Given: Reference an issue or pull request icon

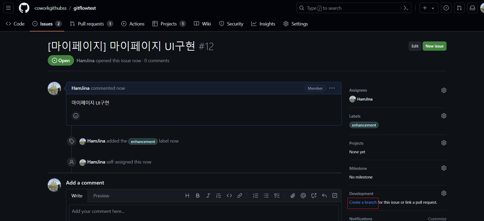Looking at the screenshot, I should pos(314,196).
